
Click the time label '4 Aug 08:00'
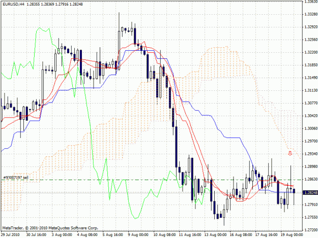(x=87, y=235)
